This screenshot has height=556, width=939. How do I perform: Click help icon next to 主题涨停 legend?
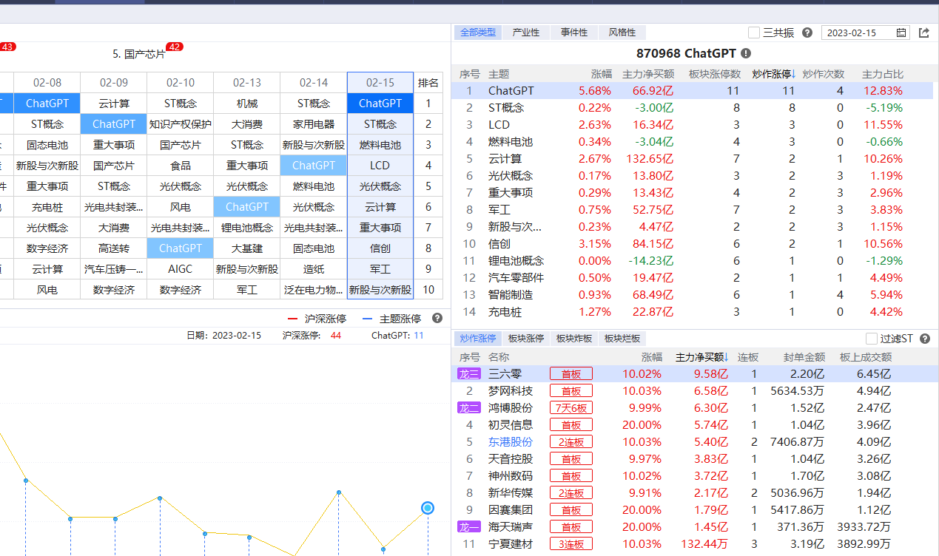(437, 318)
